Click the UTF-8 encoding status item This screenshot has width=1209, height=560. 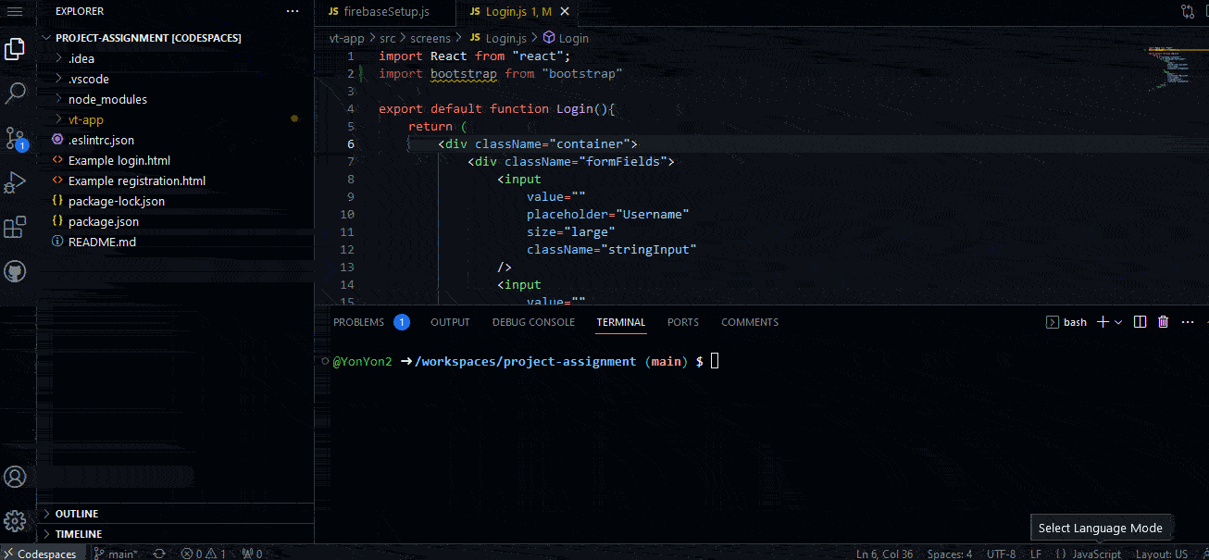pos(1001,554)
